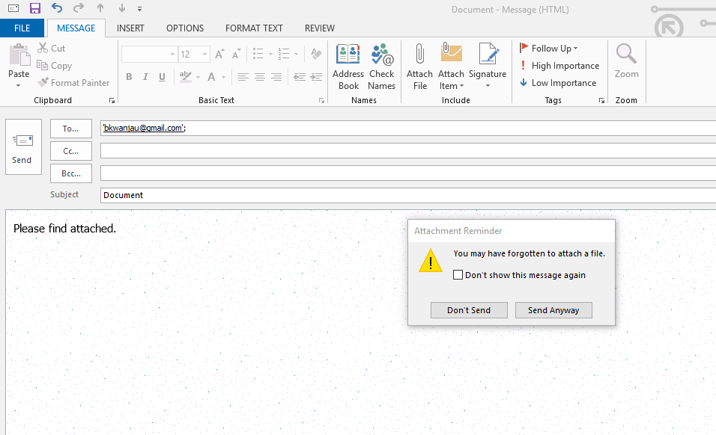Toggle Bold formatting
Viewport: 716px width, 435px height.
(x=130, y=77)
